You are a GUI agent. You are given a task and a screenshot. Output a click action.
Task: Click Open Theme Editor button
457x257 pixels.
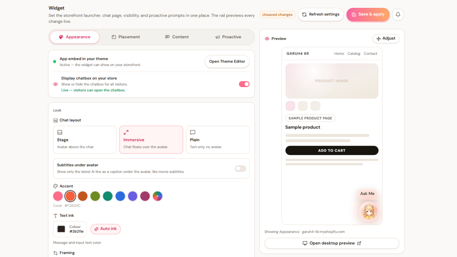pos(227,61)
